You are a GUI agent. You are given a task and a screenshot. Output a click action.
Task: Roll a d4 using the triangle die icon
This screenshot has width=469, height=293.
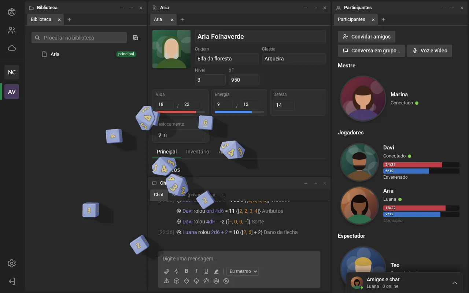coord(166,281)
